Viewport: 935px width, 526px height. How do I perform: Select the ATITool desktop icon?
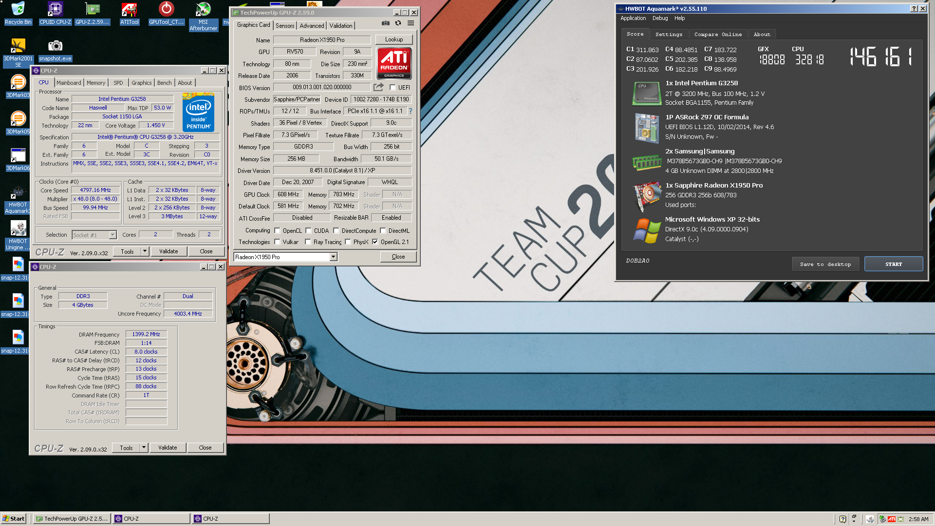point(129,13)
